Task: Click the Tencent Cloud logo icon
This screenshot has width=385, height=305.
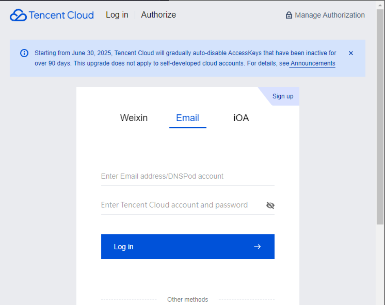Action: coord(18,15)
